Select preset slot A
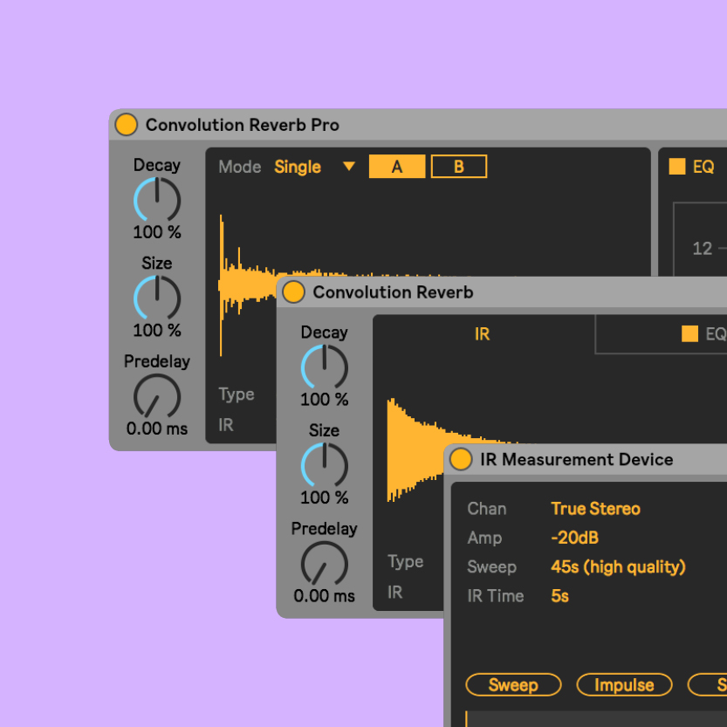The width and height of the screenshot is (727, 727). (x=396, y=166)
